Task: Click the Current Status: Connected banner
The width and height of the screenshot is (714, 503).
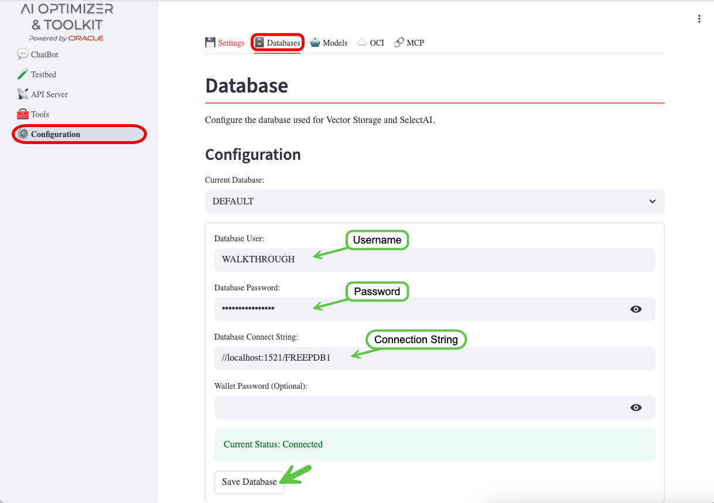Action: (435, 444)
